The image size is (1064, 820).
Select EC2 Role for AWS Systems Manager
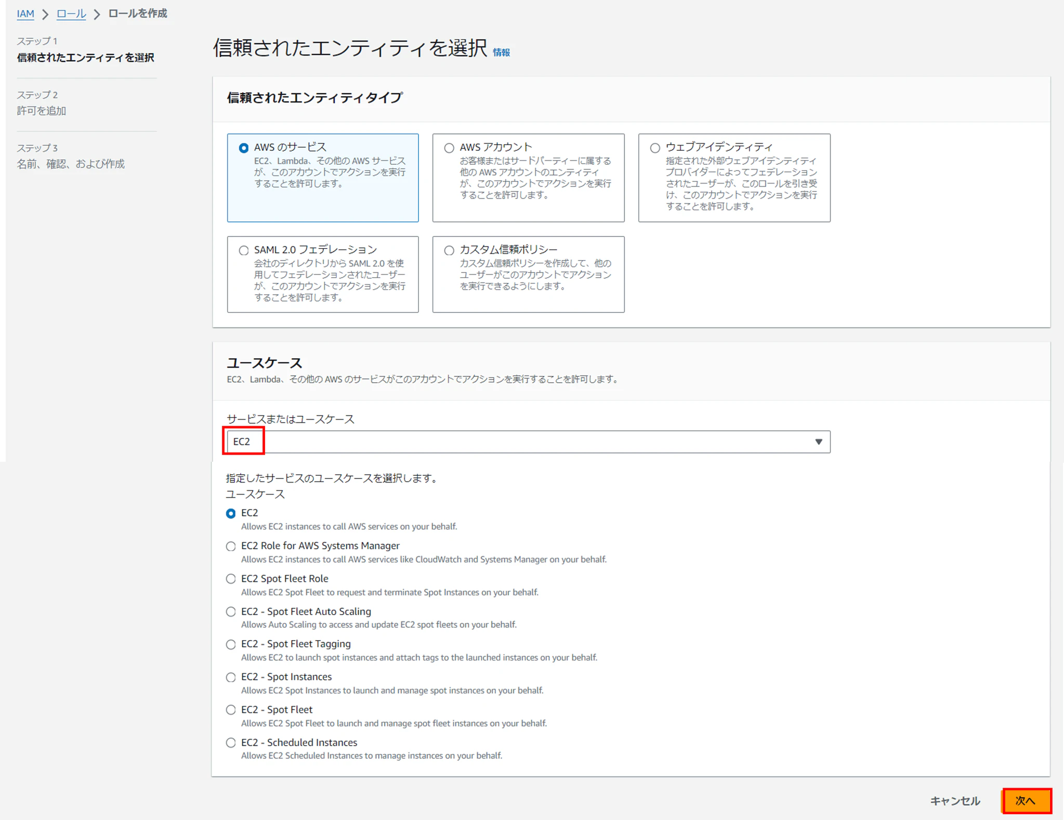[x=231, y=546]
